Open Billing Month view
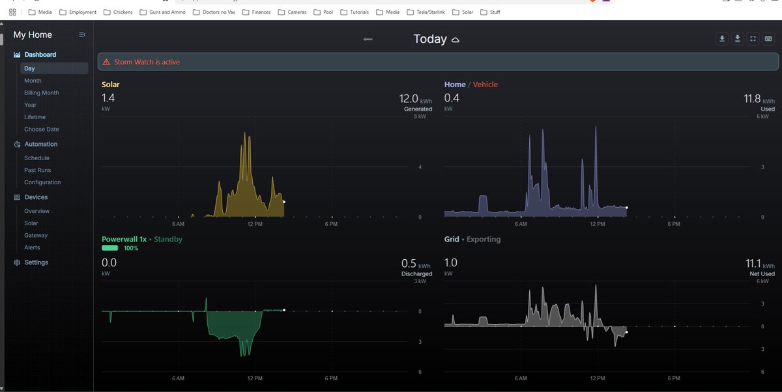The height and width of the screenshot is (392, 782). pos(42,93)
